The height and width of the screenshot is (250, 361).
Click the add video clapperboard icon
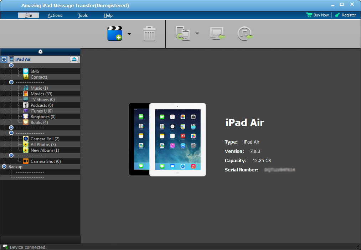[x=115, y=34]
